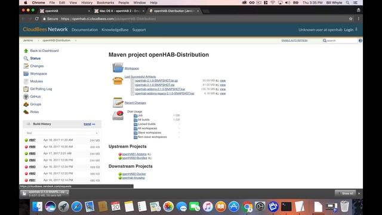Click the Status magnifier icon in sidebar
Image resolution: width=382 pixels, height=215 pixels.
click(26, 59)
